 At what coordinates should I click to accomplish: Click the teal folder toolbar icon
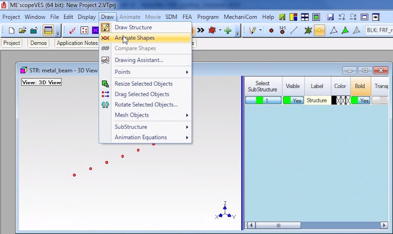pyautogui.click(x=34, y=31)
